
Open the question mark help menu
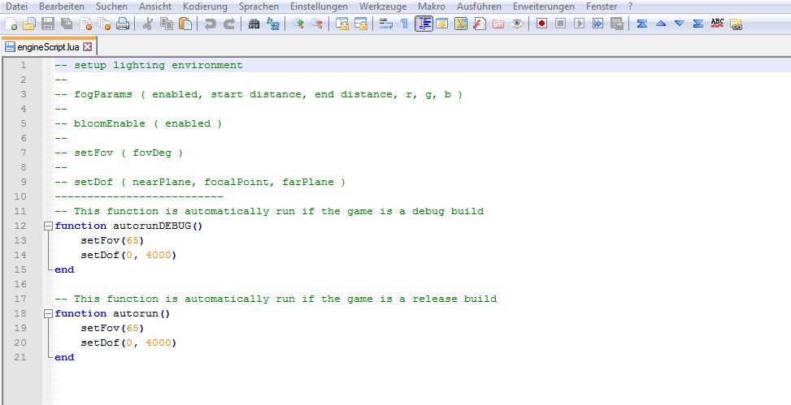point(631,6)
